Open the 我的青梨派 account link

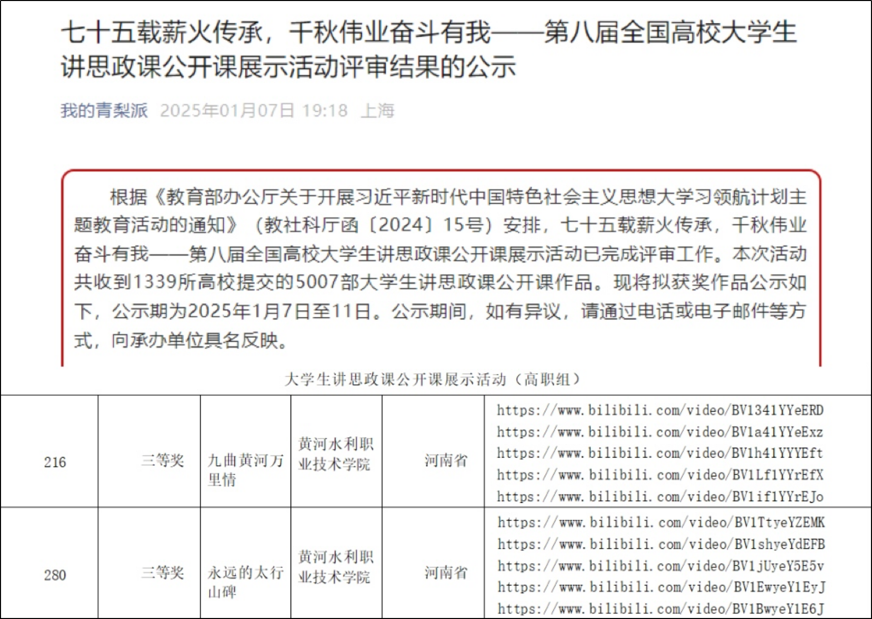tap(104, 110)
